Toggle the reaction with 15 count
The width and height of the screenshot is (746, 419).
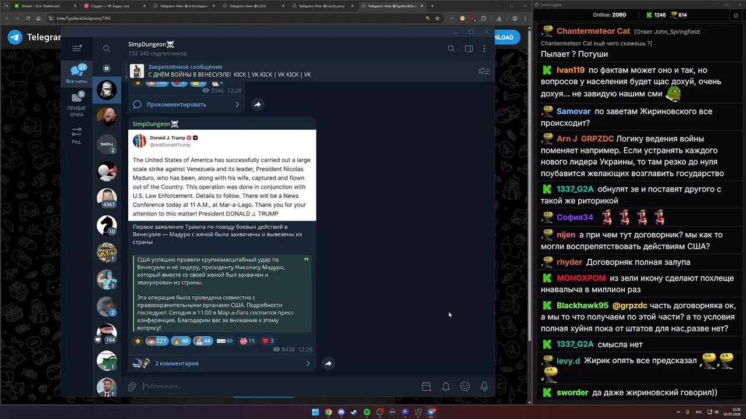pyautogui.click(x=247, y=341)
